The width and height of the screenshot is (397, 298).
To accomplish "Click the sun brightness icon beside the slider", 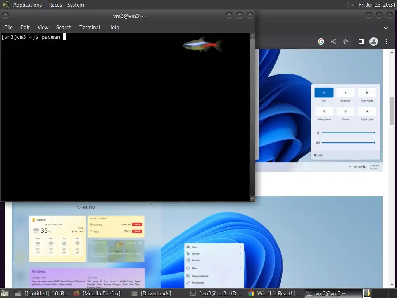I will click(x=318, y=133).
